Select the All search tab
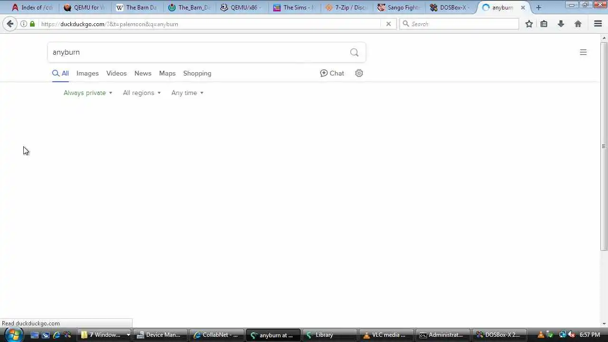 click(60, 73)
